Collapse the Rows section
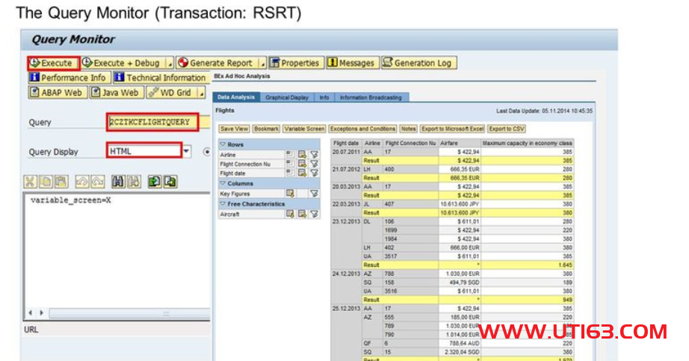689x361 pixels. click(x=223, y=144)
